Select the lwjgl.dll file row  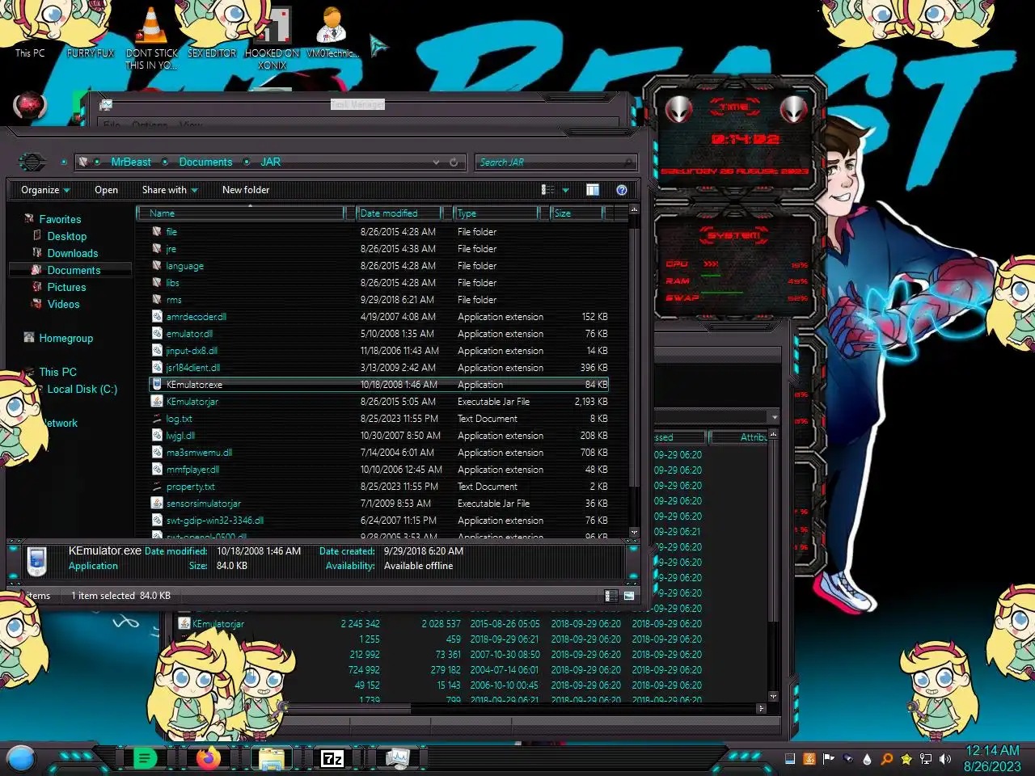[x=380, y=436]
